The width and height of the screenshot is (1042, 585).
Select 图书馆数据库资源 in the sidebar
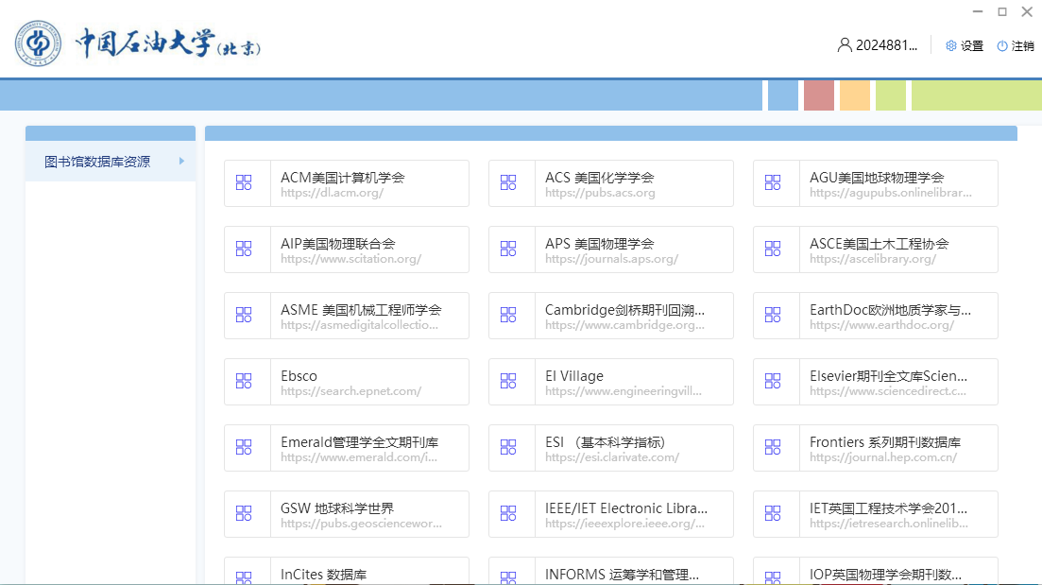coord(97,162)
